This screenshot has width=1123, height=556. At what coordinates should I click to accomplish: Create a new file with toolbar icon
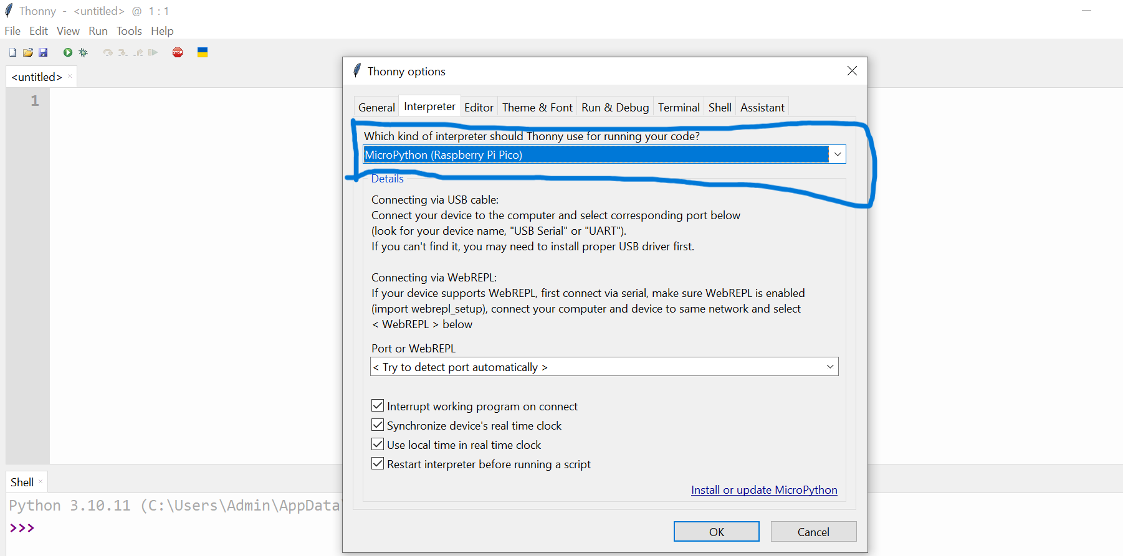tap(12, 52)
